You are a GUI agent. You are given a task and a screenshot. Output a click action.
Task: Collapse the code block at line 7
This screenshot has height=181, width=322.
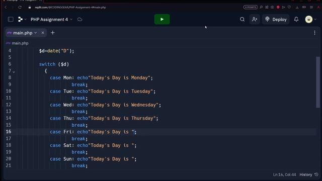tap(14, 72)
